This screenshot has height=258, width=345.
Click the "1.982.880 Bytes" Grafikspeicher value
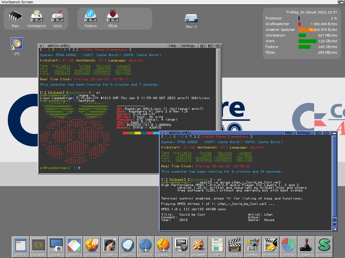324,24
